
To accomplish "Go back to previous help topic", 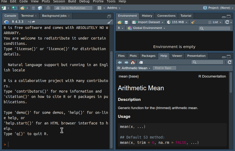I will point(120,62).
